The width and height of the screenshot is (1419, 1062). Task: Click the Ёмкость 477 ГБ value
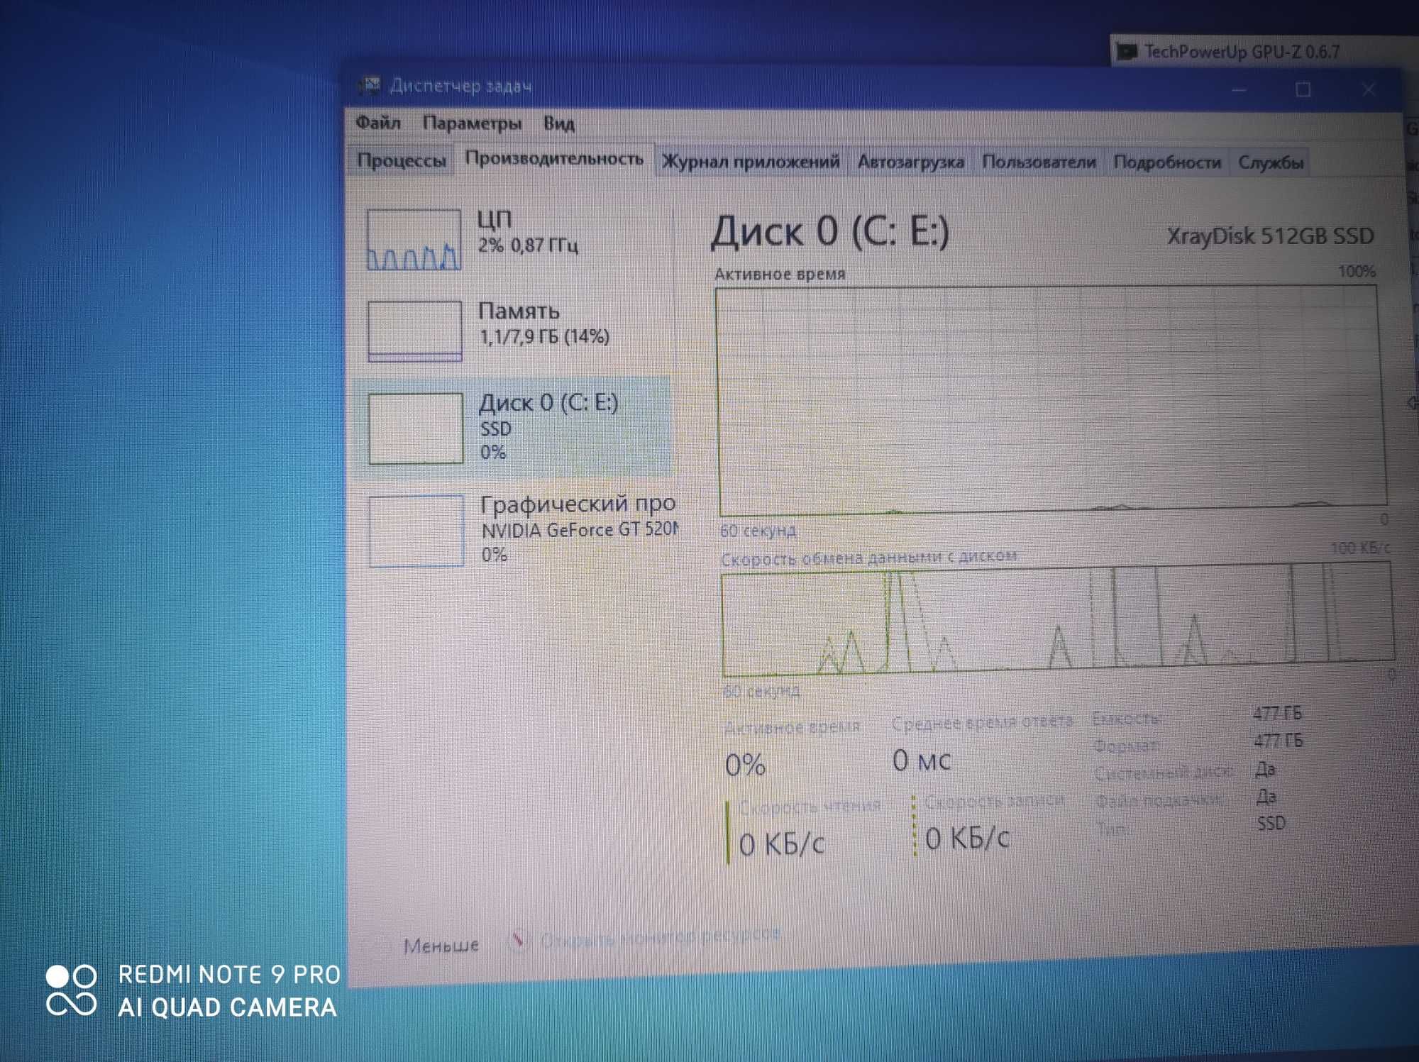coord(1277,713)
